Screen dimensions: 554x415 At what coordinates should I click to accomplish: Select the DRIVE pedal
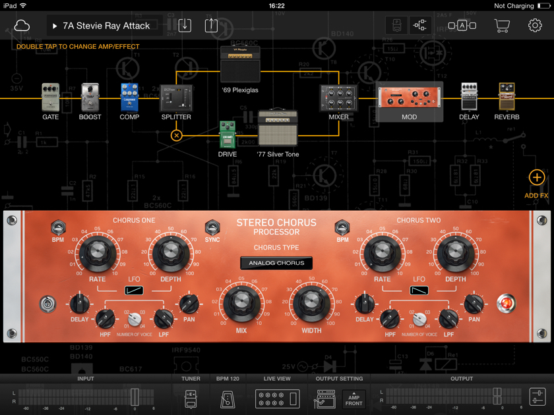(x=227, y=135)
